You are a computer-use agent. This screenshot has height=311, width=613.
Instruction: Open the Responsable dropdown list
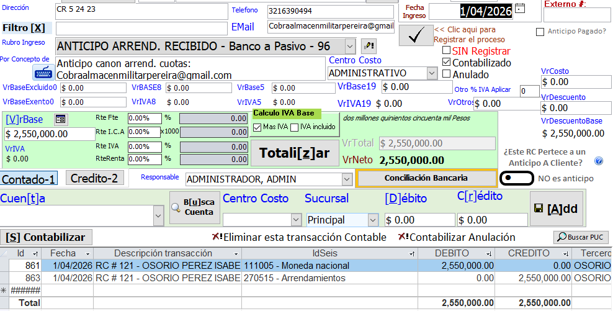point(347,179)
